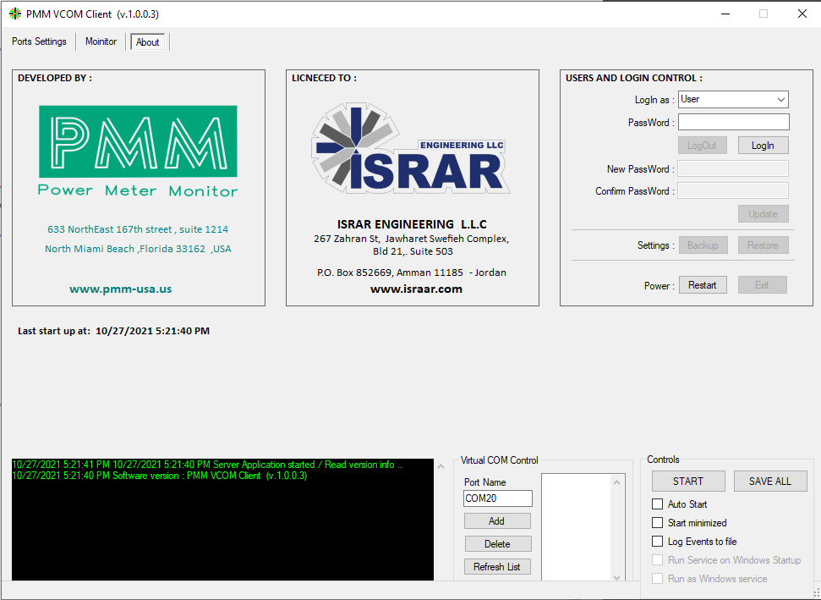Viewport: 821px width, 600px height.
Task: Focus the New PassWord field
Action: (733, 168)
